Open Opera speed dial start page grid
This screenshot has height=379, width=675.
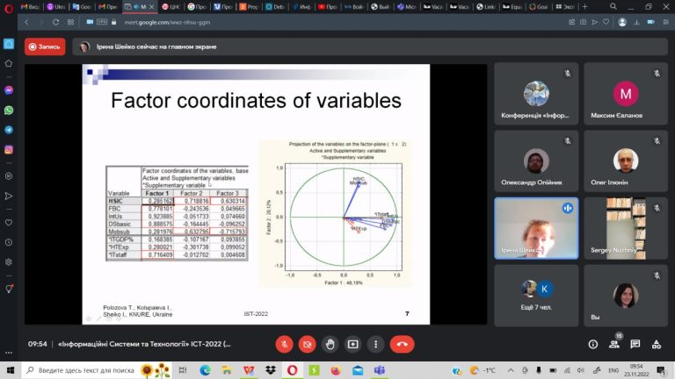(x=70, y=22)
